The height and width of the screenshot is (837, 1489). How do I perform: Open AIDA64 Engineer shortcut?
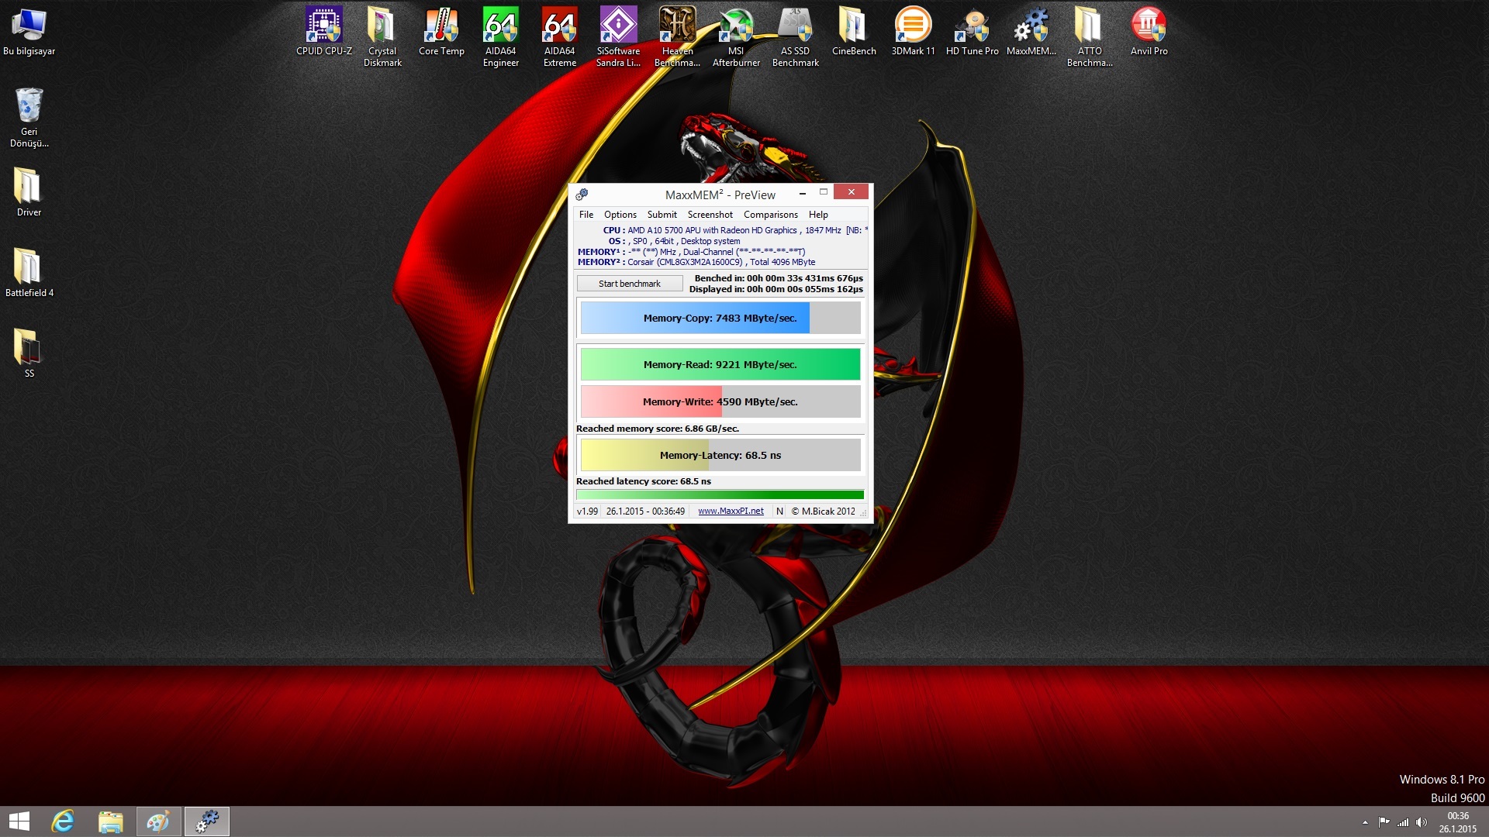pos(500,36)
